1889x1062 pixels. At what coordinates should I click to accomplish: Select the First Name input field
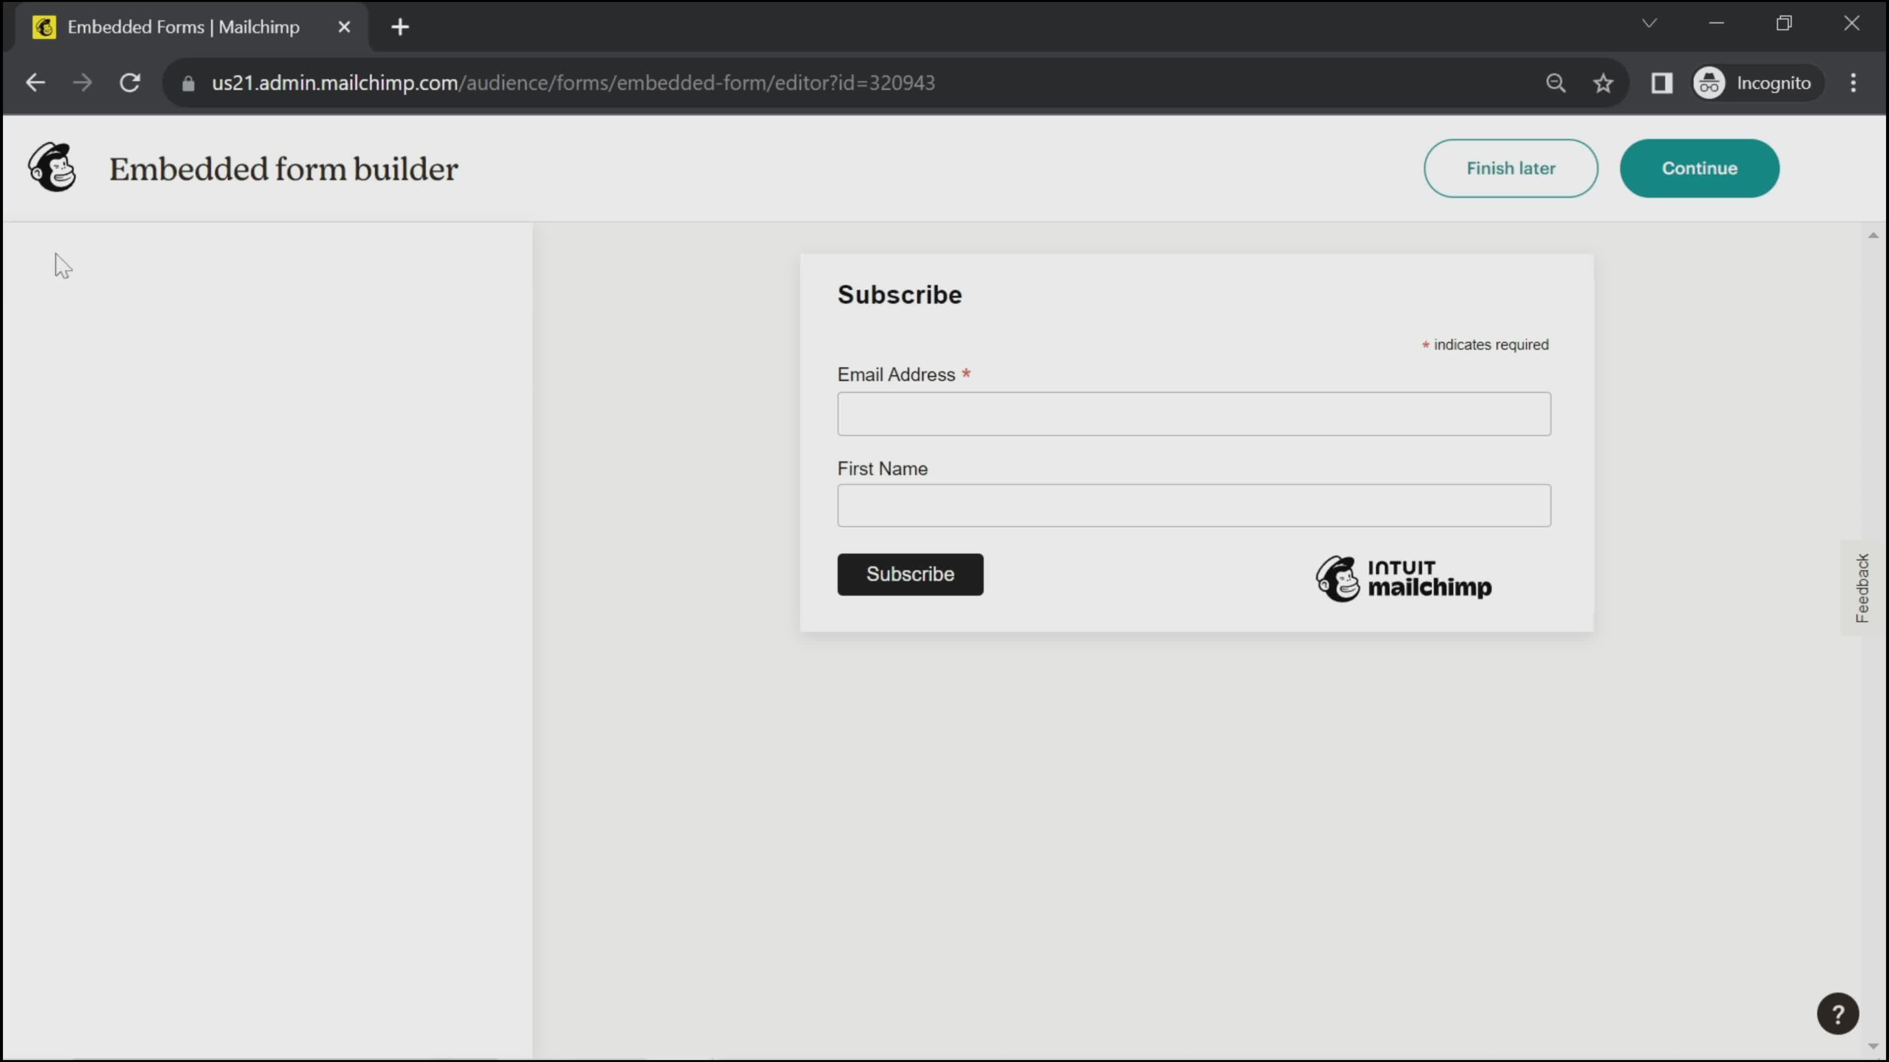(x=1192, y=504)
